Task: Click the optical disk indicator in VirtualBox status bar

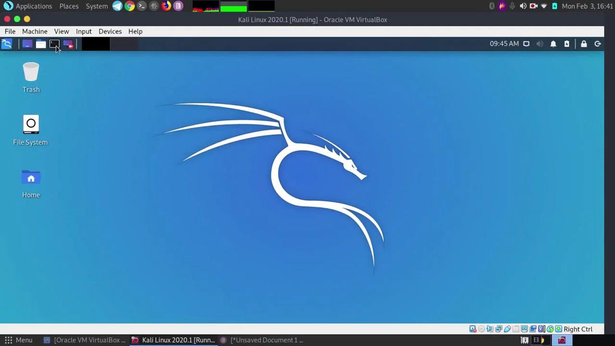Action: point(481,329)
